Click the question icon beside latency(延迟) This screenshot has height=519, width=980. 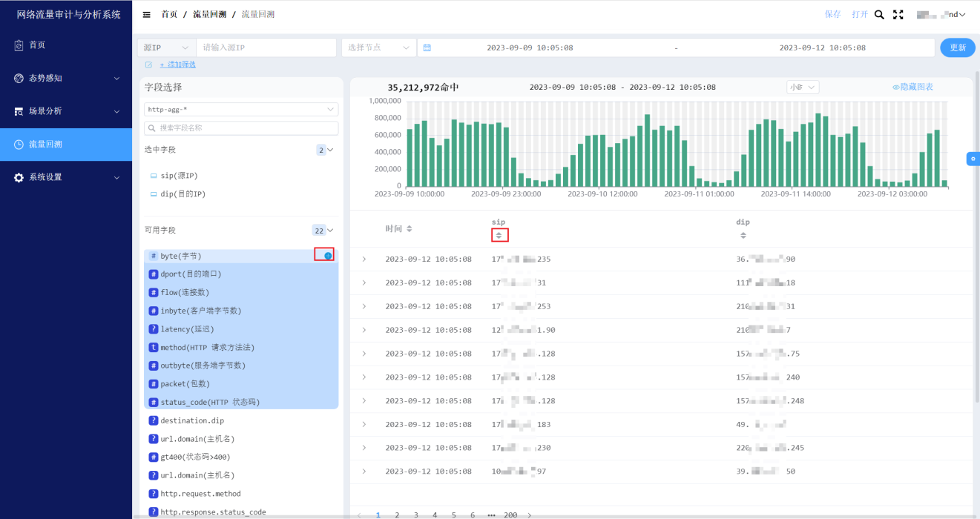(154, 328)
